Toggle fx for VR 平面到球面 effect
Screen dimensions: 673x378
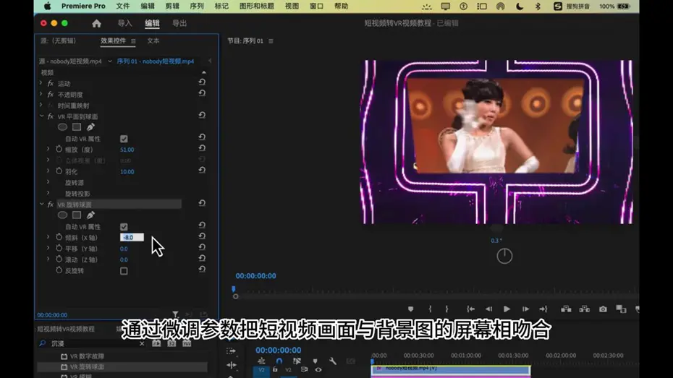tap(51, 116)
